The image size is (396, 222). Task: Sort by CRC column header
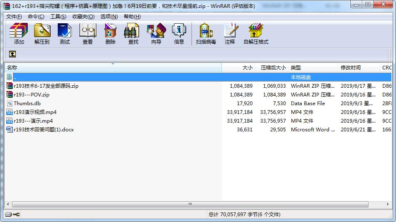point(386,68)
